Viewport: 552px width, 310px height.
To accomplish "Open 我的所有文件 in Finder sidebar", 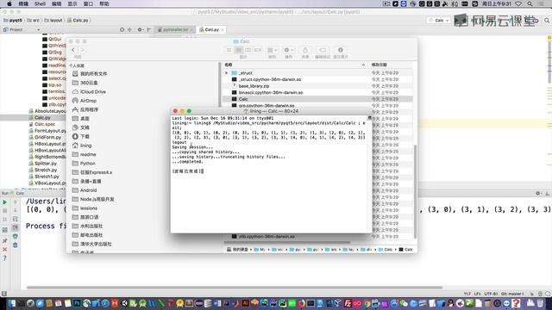I will click(90, 74).
